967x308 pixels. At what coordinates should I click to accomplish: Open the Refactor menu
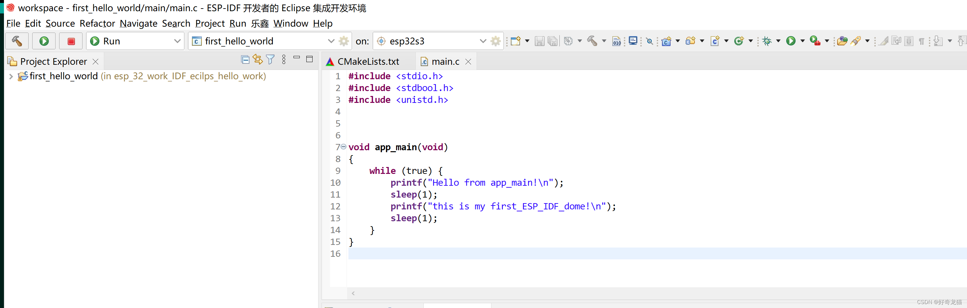(97, 23)
